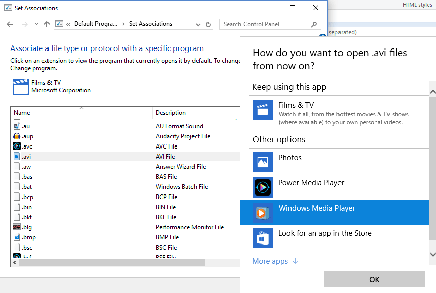Click the .bmp image file icon
The image size is (436, 293).
pos(17,237)
